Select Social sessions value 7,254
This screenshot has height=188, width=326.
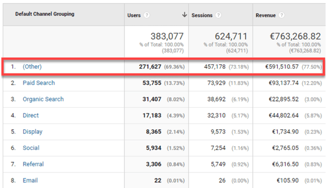218,148
